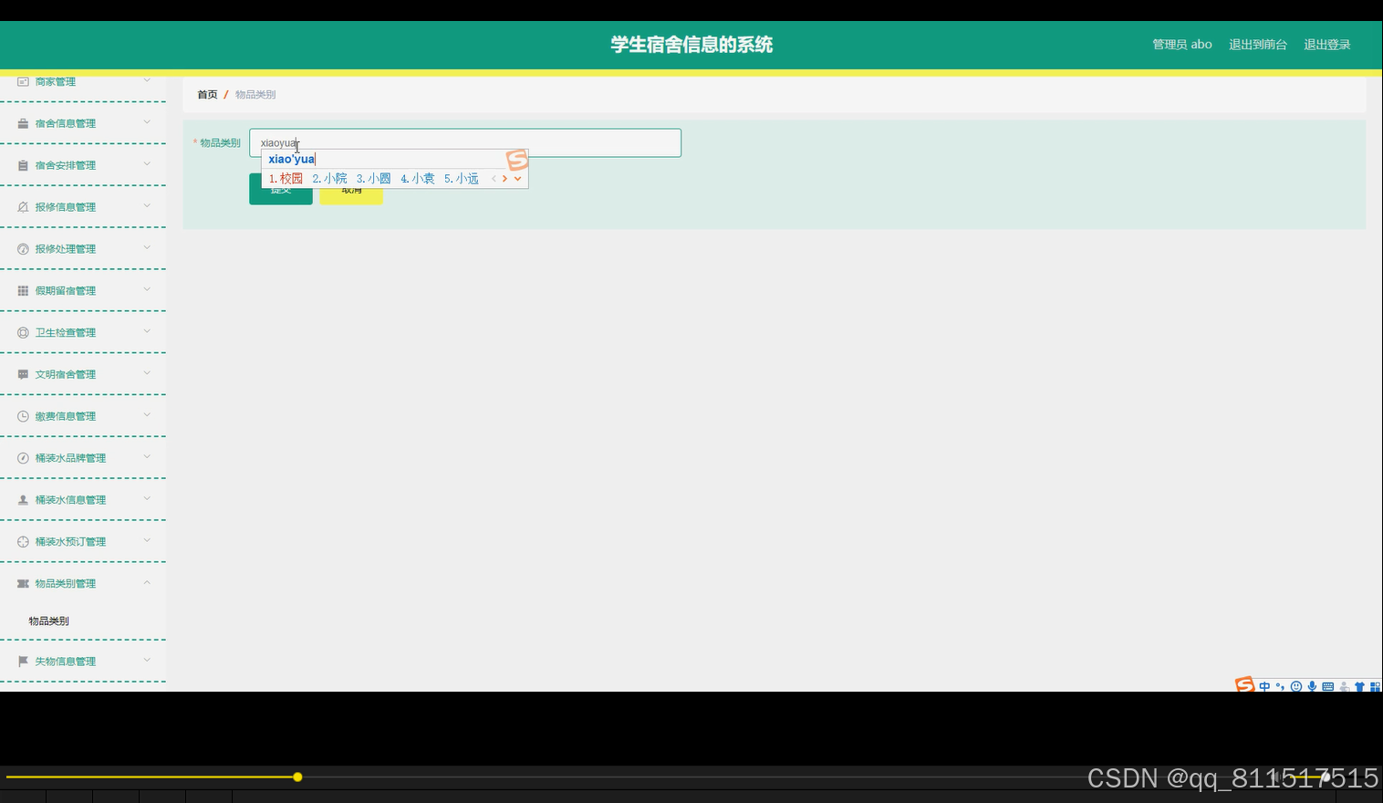The width and height of the screenshot is (1383, 803).
Task: Choose candidate 3.小圆
Action: 373,179
